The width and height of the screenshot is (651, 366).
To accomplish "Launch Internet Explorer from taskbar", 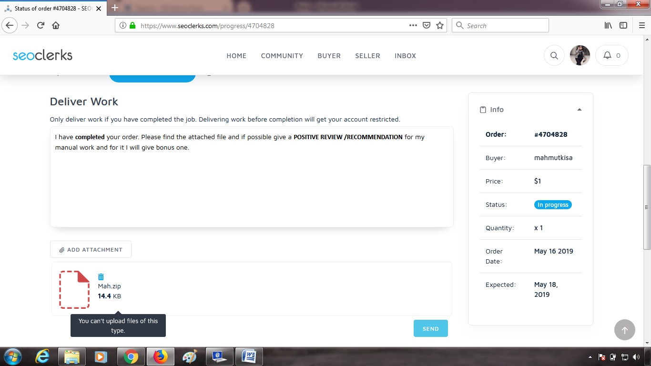I will (x=42, y=356).
